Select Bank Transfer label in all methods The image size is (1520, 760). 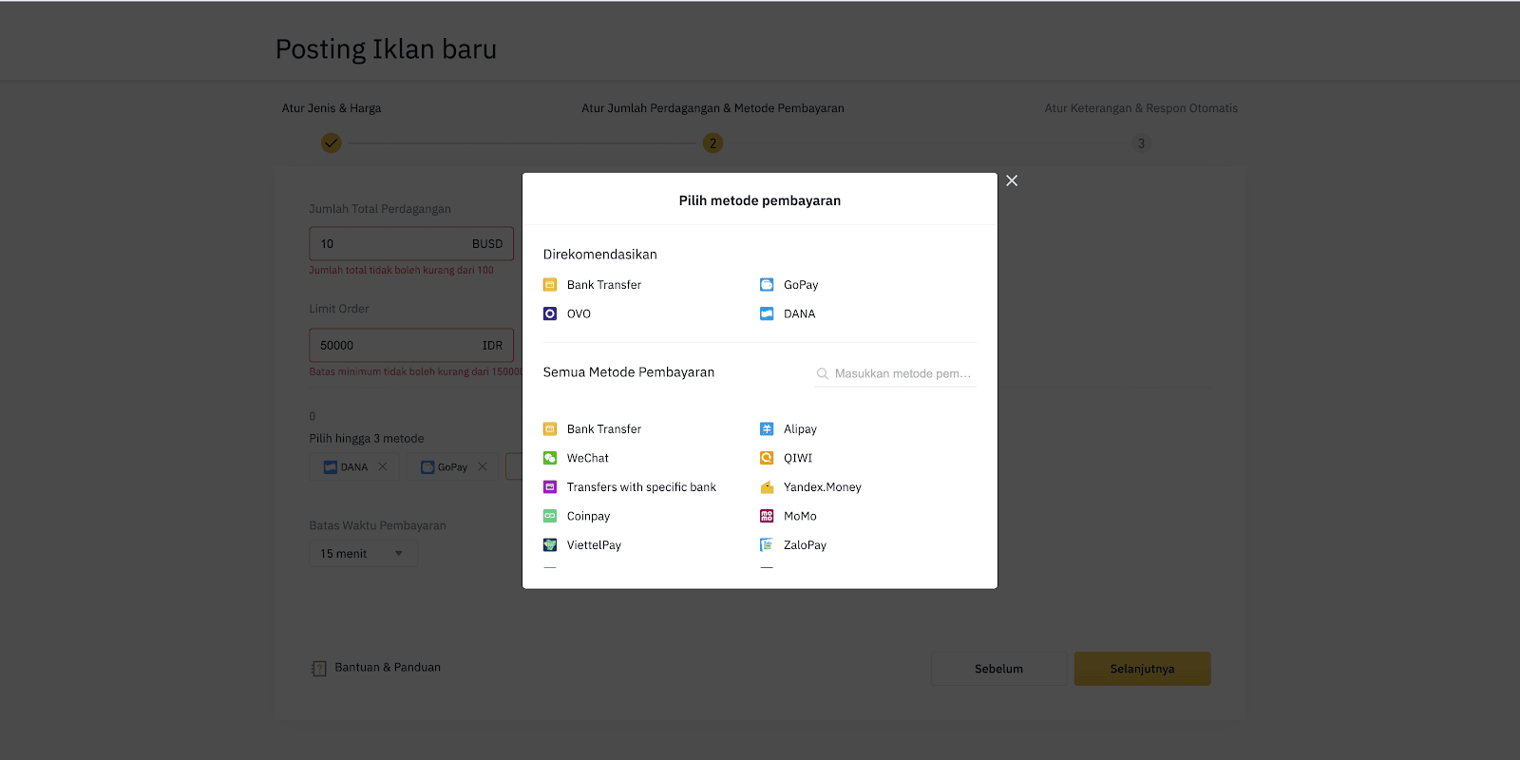coord(604,429)
